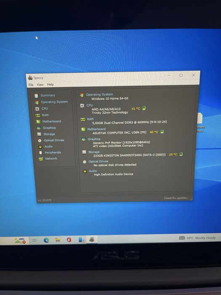
Task: Click the Audio speaker icon in sidebar
Action: tap(40, 147)
